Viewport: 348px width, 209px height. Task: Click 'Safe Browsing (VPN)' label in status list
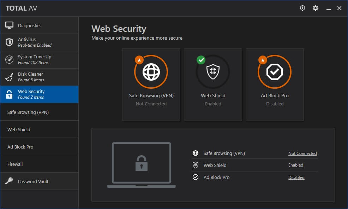(224, 153)
